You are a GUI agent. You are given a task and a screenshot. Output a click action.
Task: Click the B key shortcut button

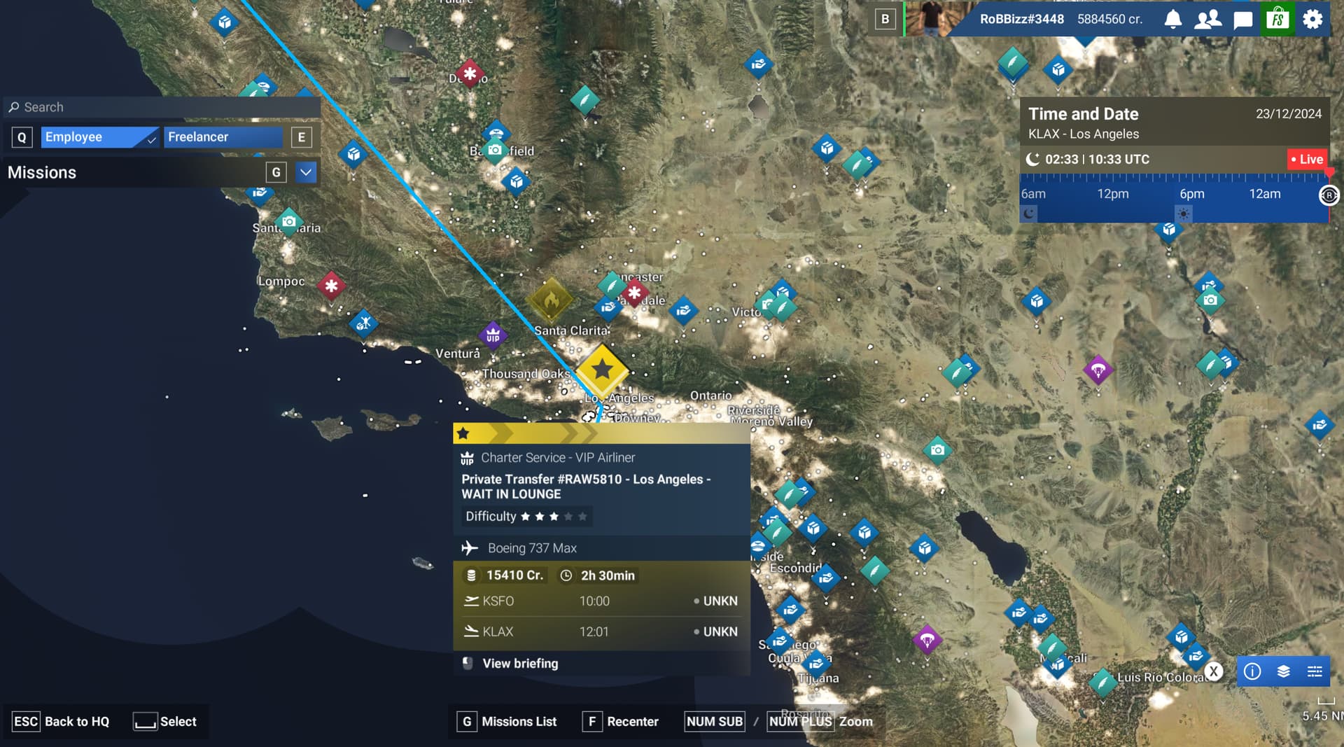coord(885,19)
